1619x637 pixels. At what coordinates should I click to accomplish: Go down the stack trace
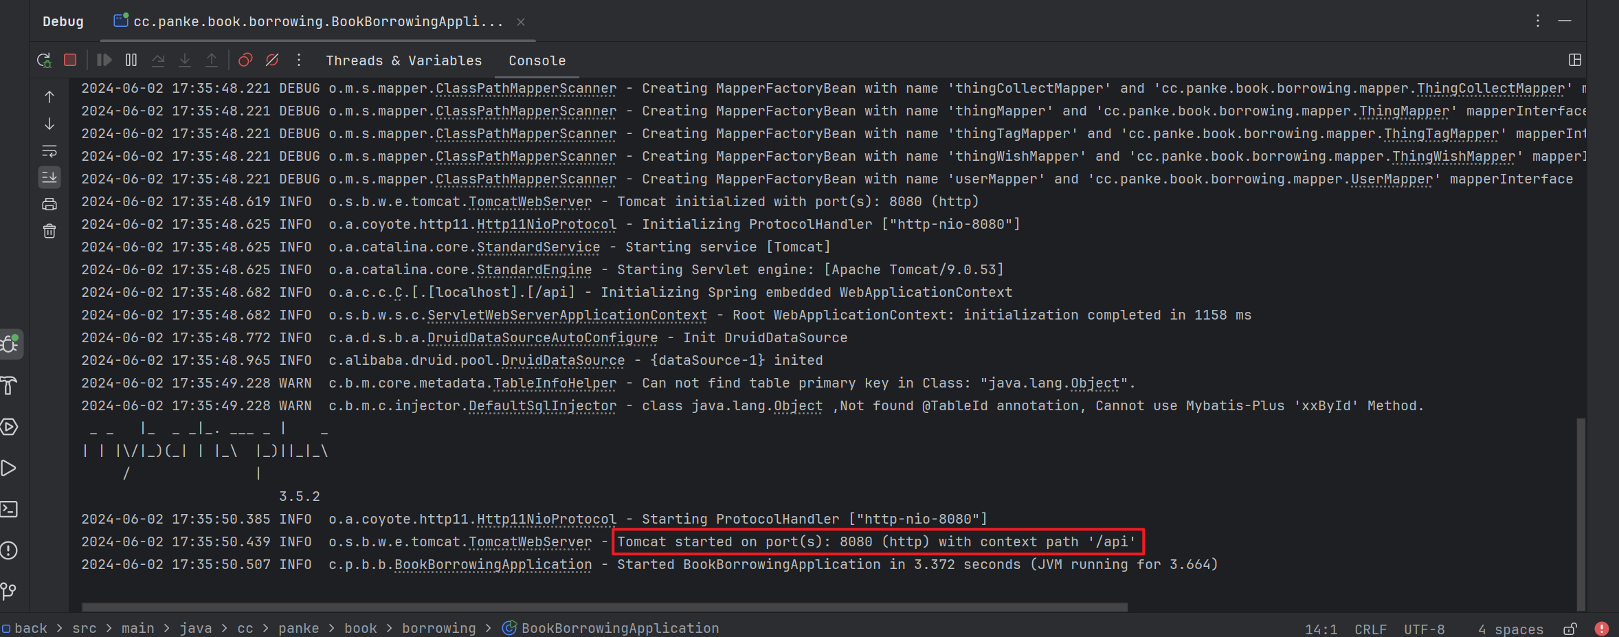point(49,124)
